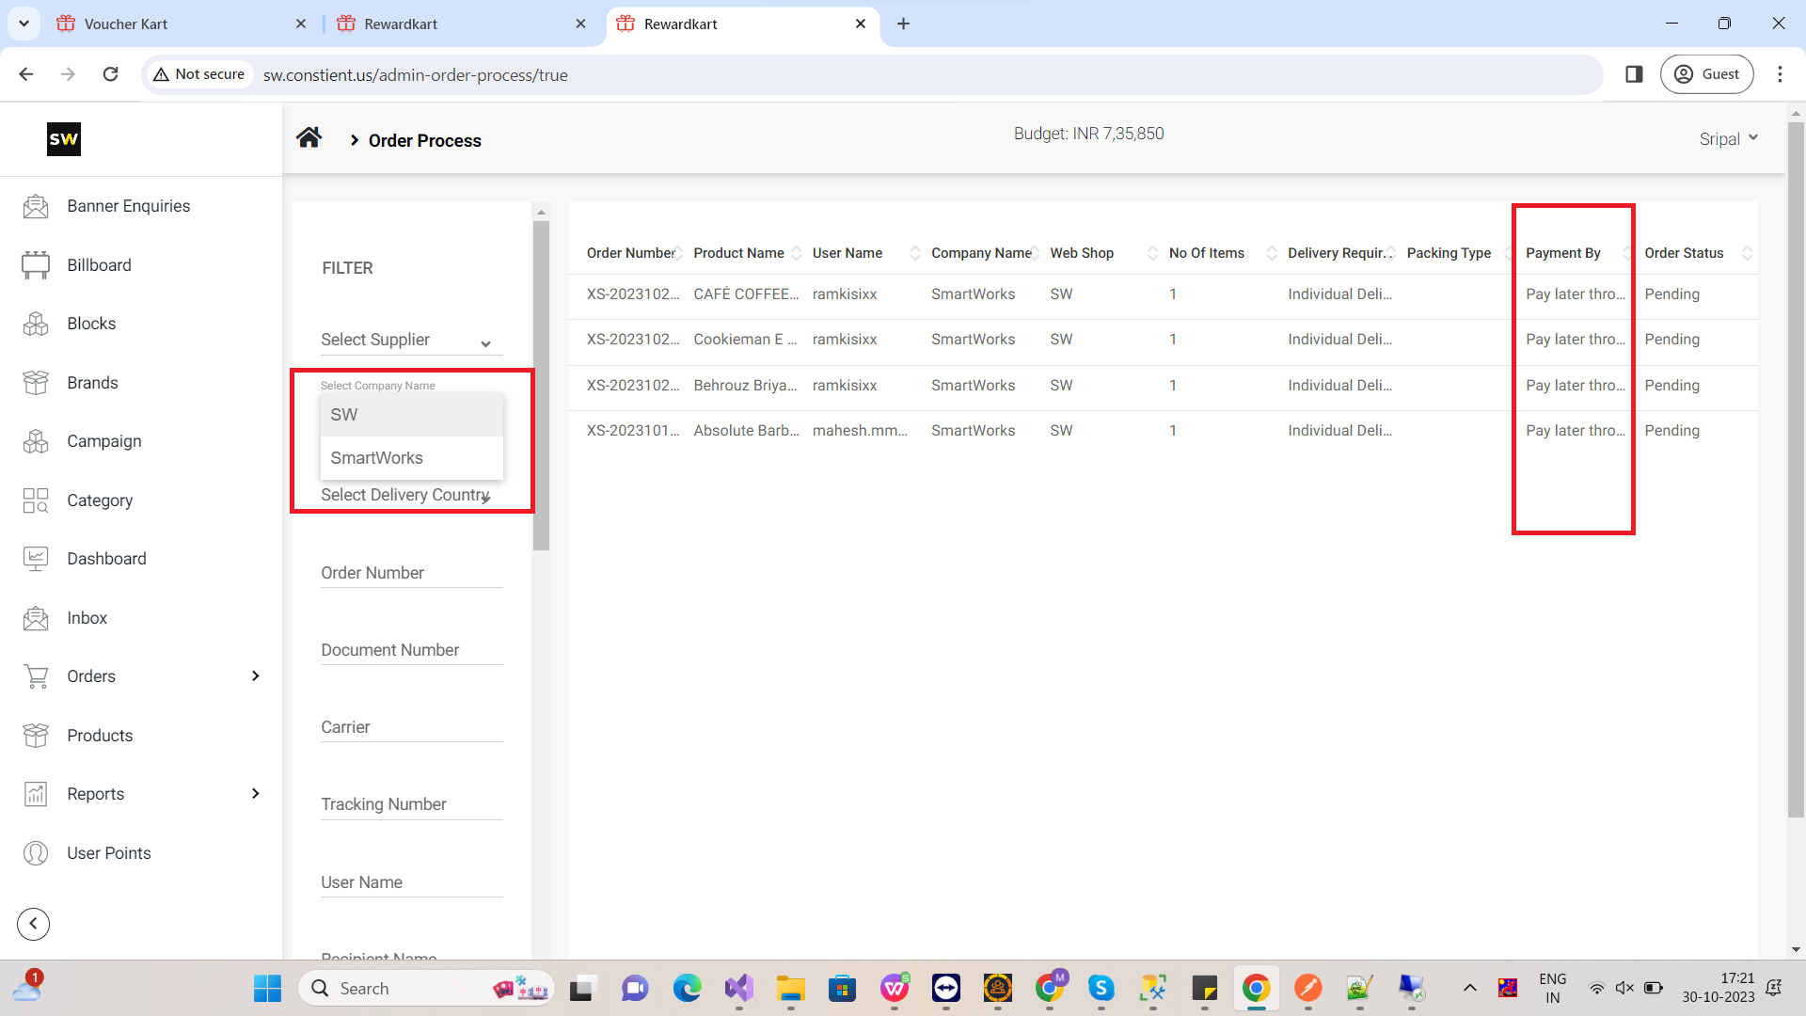Viewport: 1806px width, 1016px height.
Task: Click the Products box icon
Action: point(36,736)
